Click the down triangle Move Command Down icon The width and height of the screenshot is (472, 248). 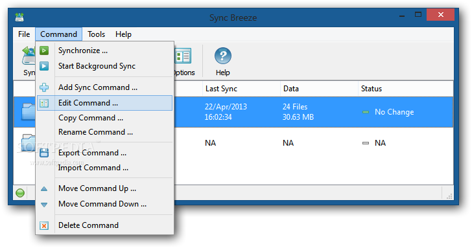tap(44, 205)
